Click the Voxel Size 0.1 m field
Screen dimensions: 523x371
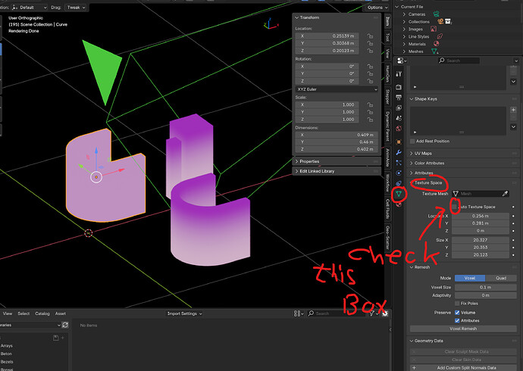(x=486, y=287)
